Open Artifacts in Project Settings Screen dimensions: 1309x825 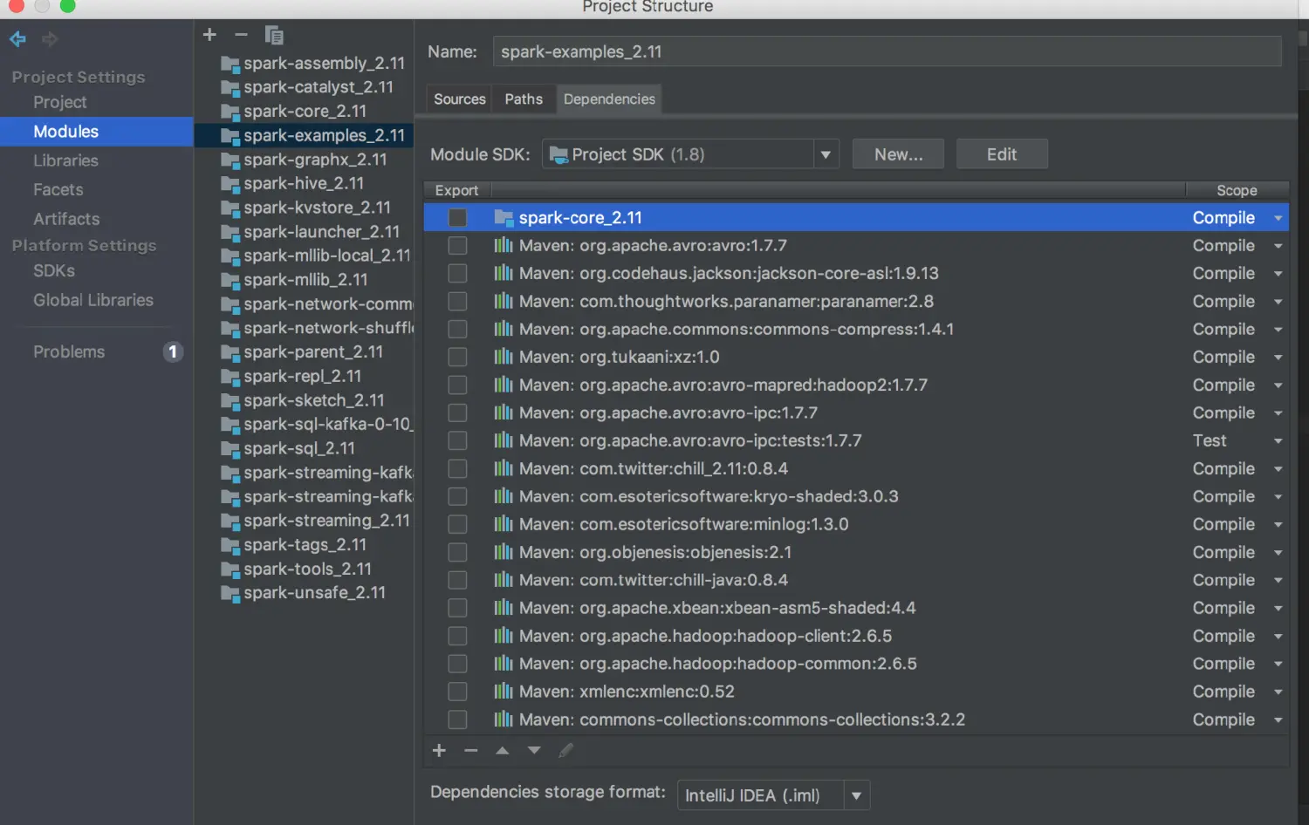(x=66, y=219)
